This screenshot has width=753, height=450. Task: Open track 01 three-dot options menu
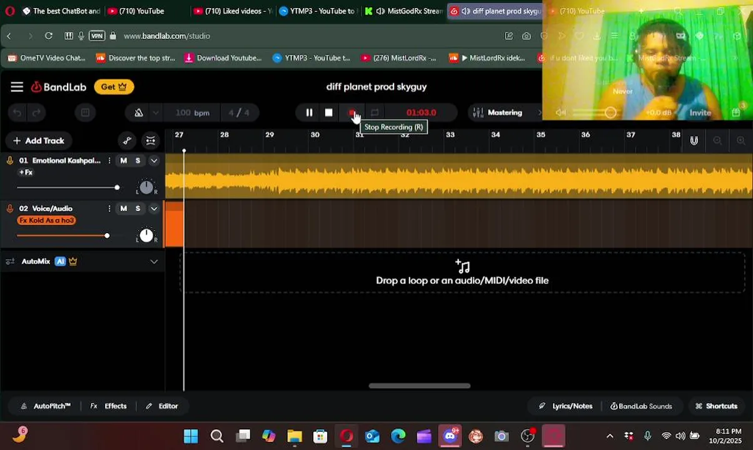[x=109, y=161]
